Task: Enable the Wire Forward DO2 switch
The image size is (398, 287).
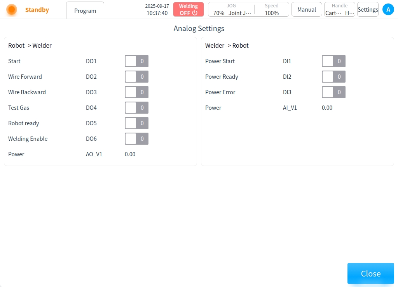Action: [136, 77]
